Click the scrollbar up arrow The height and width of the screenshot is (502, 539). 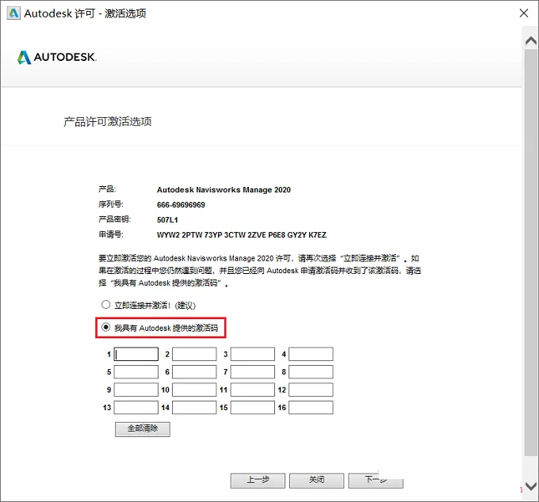tap(531, 41)
